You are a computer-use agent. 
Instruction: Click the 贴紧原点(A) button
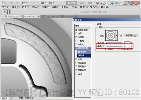[131, 36]
